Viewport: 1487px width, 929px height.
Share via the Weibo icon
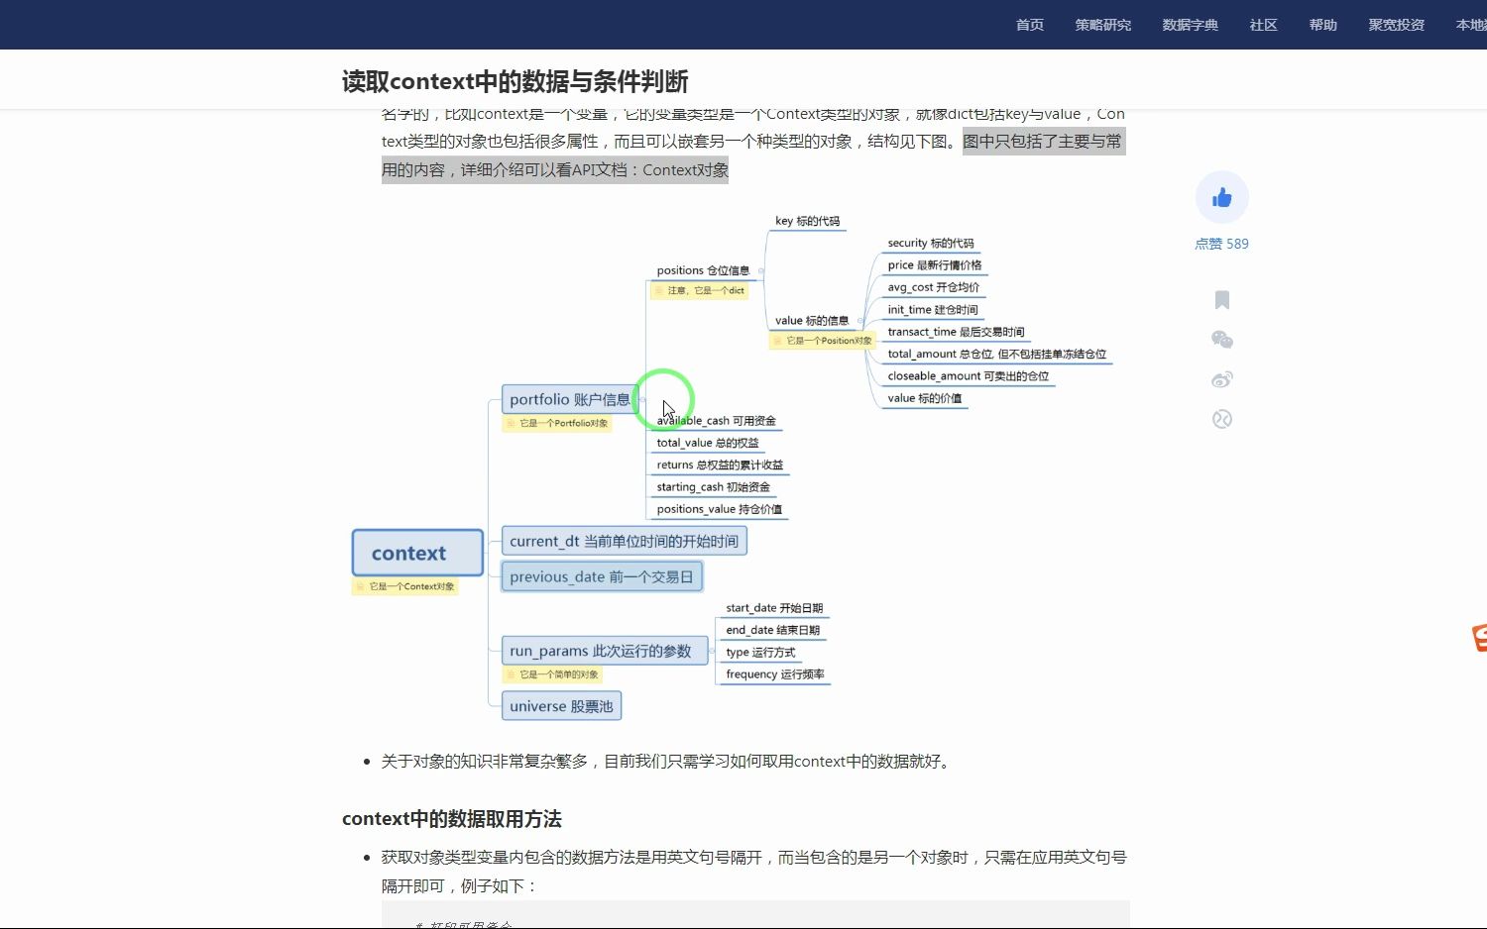click(1221, 379)
